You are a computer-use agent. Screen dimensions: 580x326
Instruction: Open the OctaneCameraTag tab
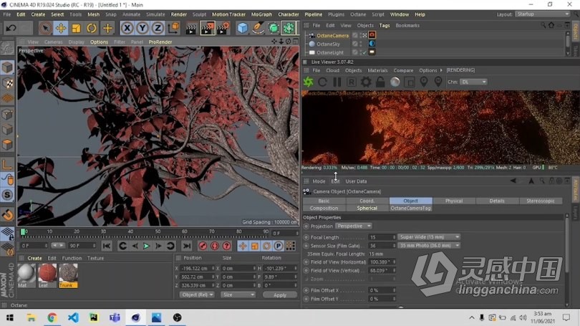click(410, 208)
